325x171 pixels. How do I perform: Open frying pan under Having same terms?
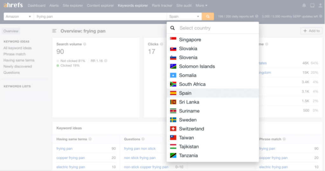pos(64,149)
